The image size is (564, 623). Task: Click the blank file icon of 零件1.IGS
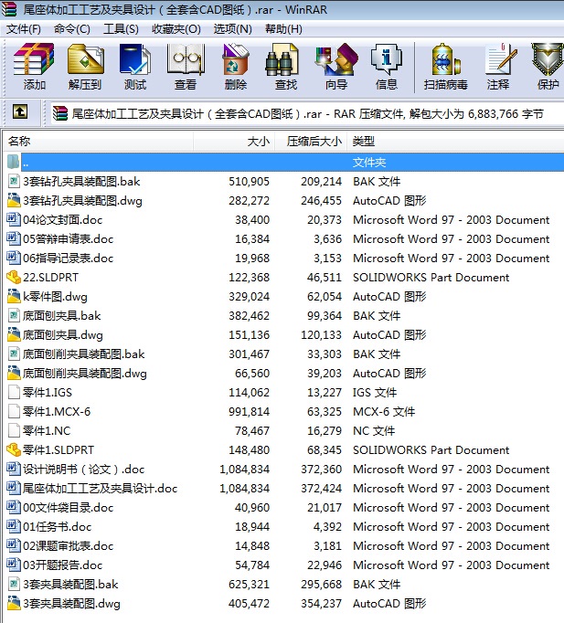coord(14,392)
